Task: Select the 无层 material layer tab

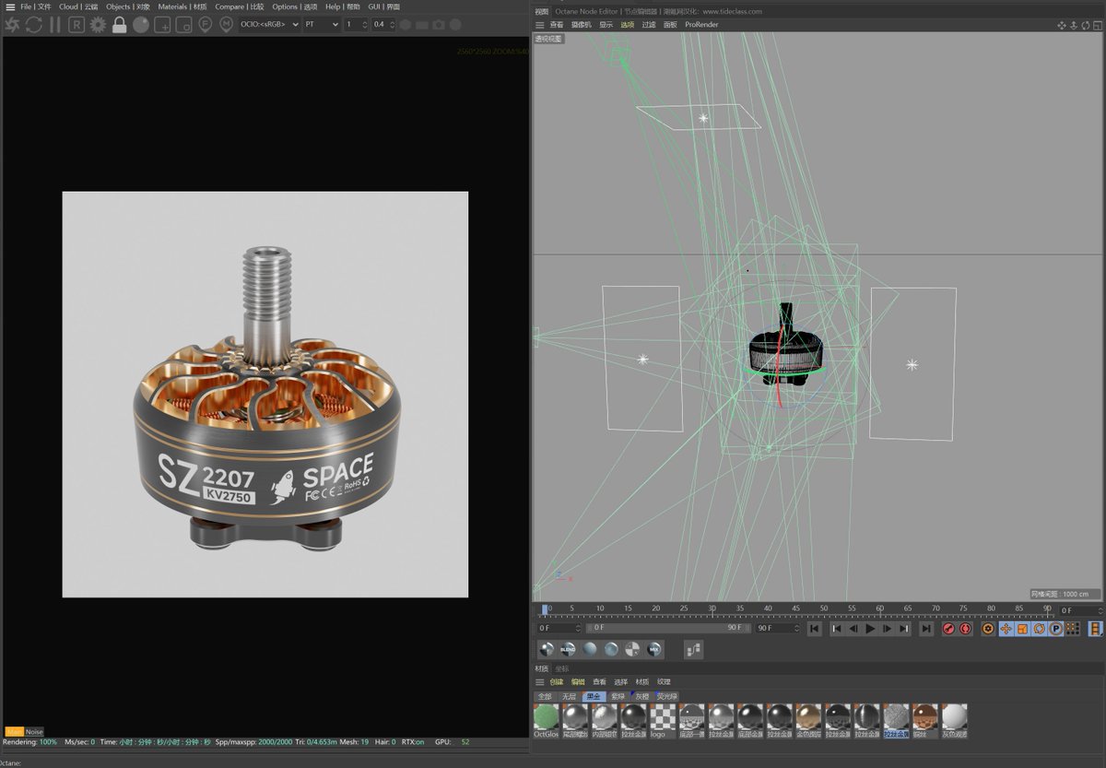Action: [569, 696]
